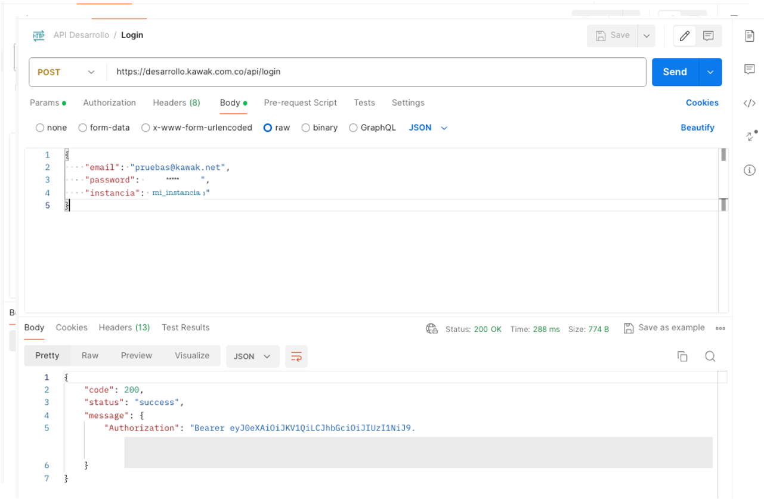This screenshot has width=764, height=499.
Task: Switch to the Authorization tab
Action: click(109, 103)
